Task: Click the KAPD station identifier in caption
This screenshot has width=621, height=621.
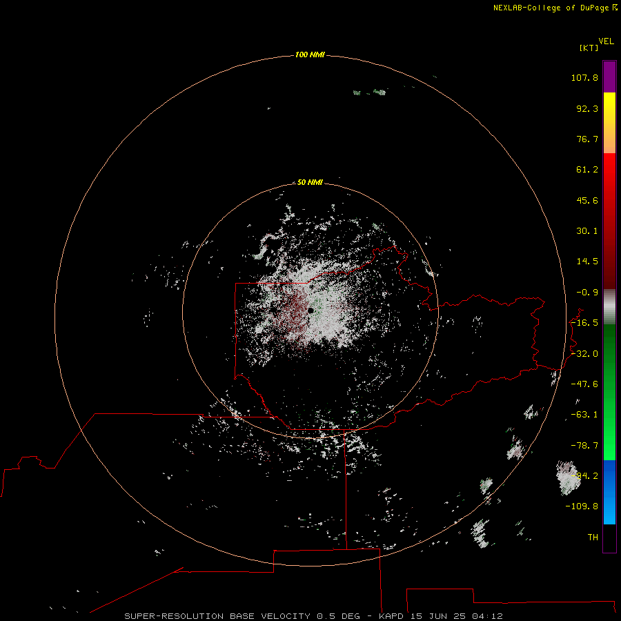Action: [391, 616]
